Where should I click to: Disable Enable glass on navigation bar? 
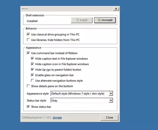click(x=32, y=75)
